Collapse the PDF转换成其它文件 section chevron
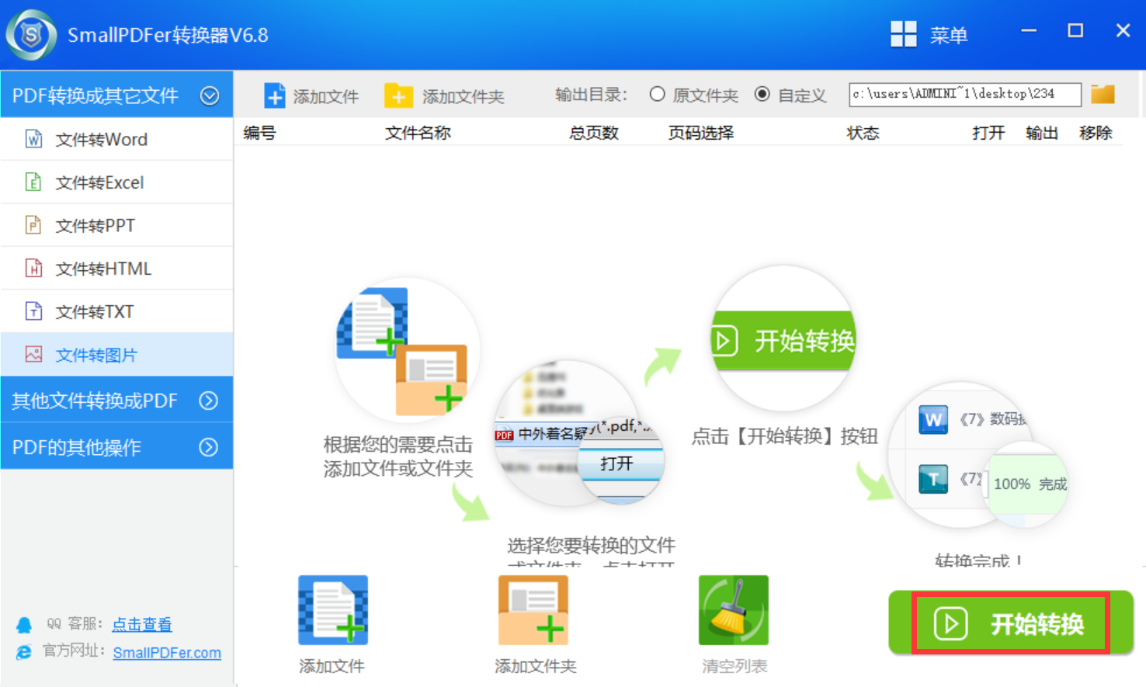Viewport: 1146px width, 687px height. click(x=210, y=95)
